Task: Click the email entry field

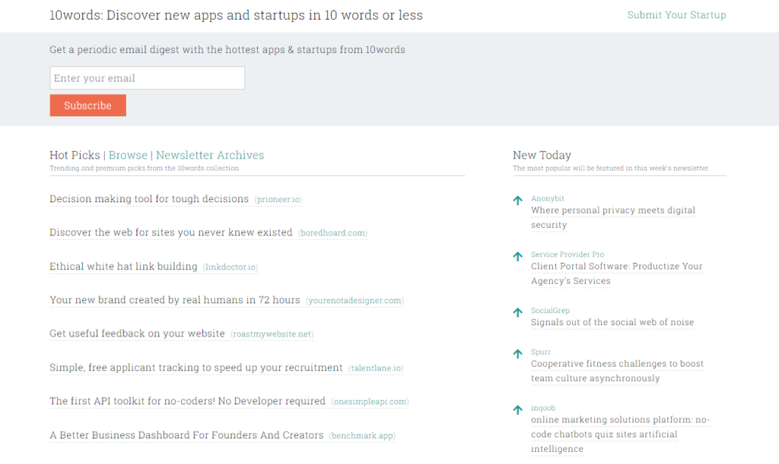Action: coord(147,77)
